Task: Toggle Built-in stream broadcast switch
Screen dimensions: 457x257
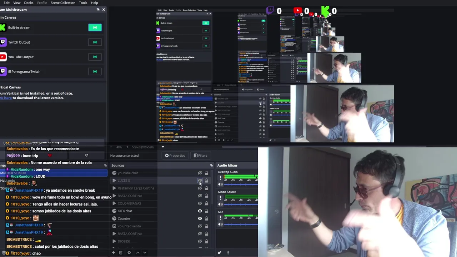Action: click(x=95, y=27)
